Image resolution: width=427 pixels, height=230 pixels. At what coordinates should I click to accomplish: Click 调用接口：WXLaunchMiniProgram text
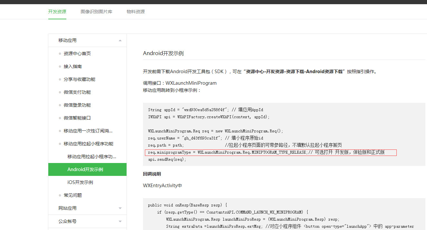point(180,83)
